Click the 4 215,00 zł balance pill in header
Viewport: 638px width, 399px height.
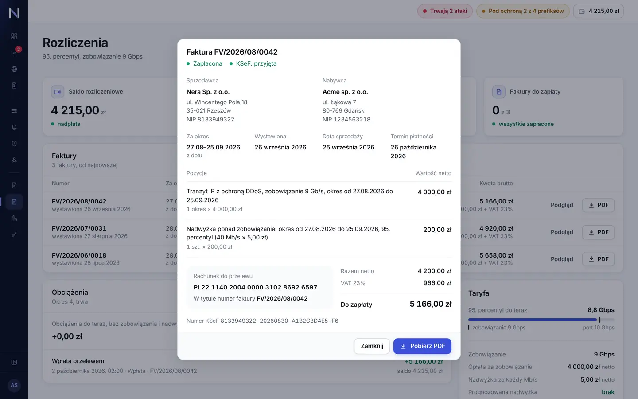pos(599,11)
